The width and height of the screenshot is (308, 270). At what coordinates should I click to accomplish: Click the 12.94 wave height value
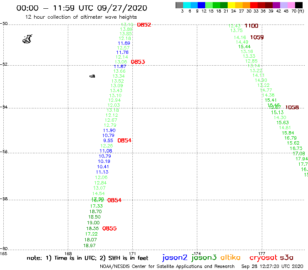pyautogui.click(x=114, y=100)
